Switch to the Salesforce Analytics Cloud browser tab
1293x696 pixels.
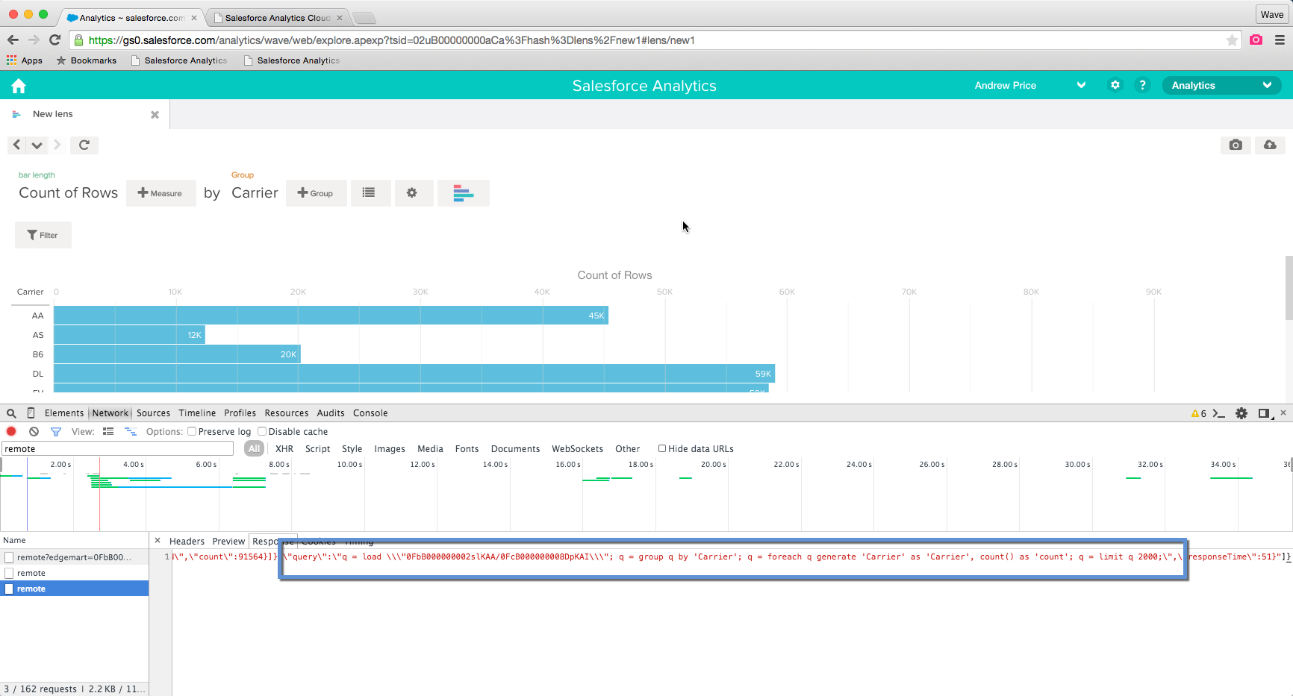point(277,18)
